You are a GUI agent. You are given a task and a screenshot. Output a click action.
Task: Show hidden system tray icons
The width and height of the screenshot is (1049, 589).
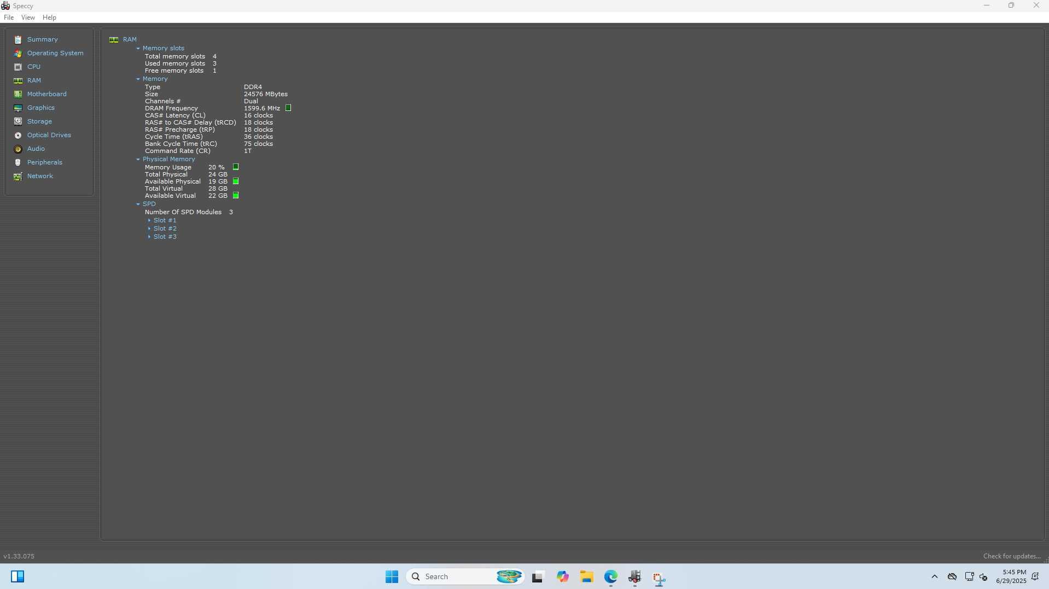coord(935,576)
